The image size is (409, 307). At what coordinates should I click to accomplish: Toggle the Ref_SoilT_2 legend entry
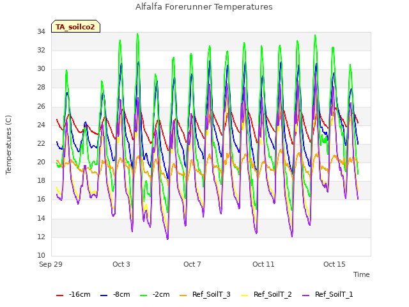tap(266, 294)
